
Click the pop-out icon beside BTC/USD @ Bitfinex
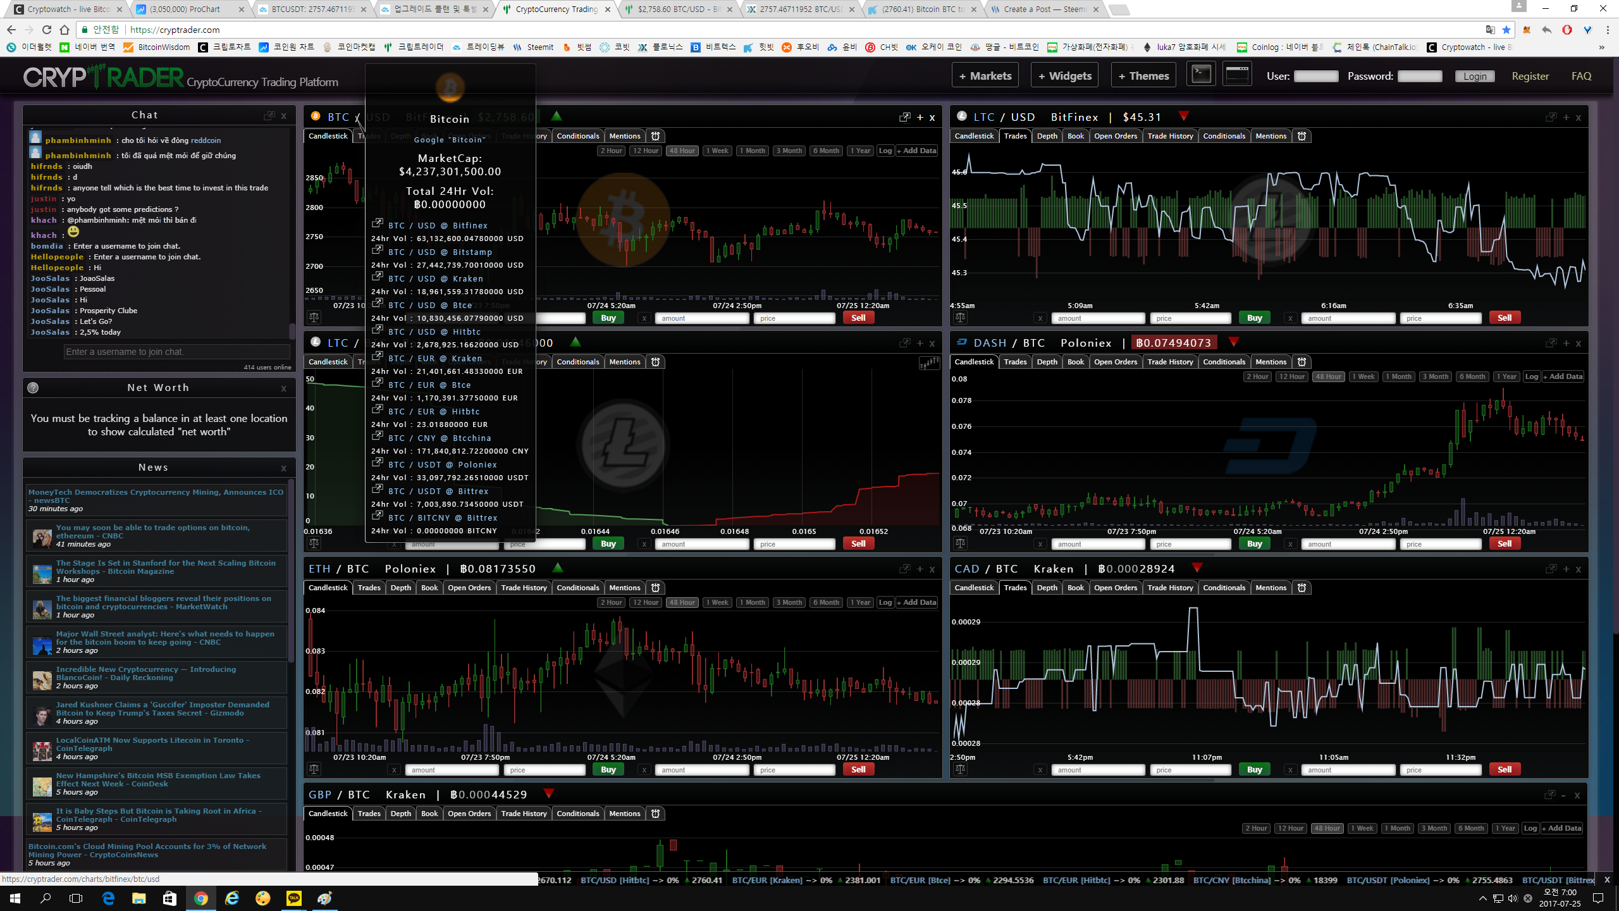[x=378, y=223]
